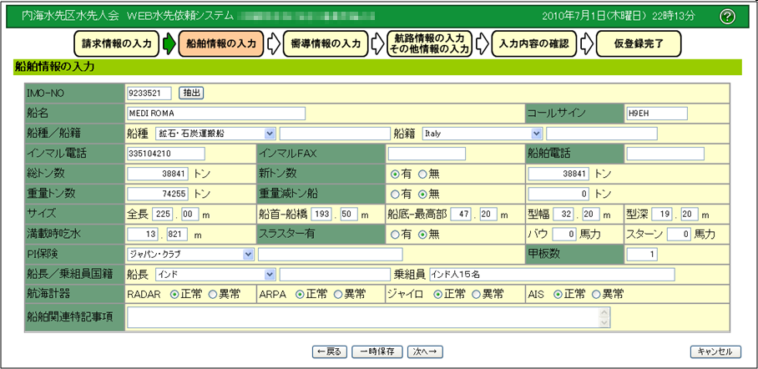
Task: Open the 船長 captain nationality dropdown
Action: pyautogui.click(x=269, y=274)
